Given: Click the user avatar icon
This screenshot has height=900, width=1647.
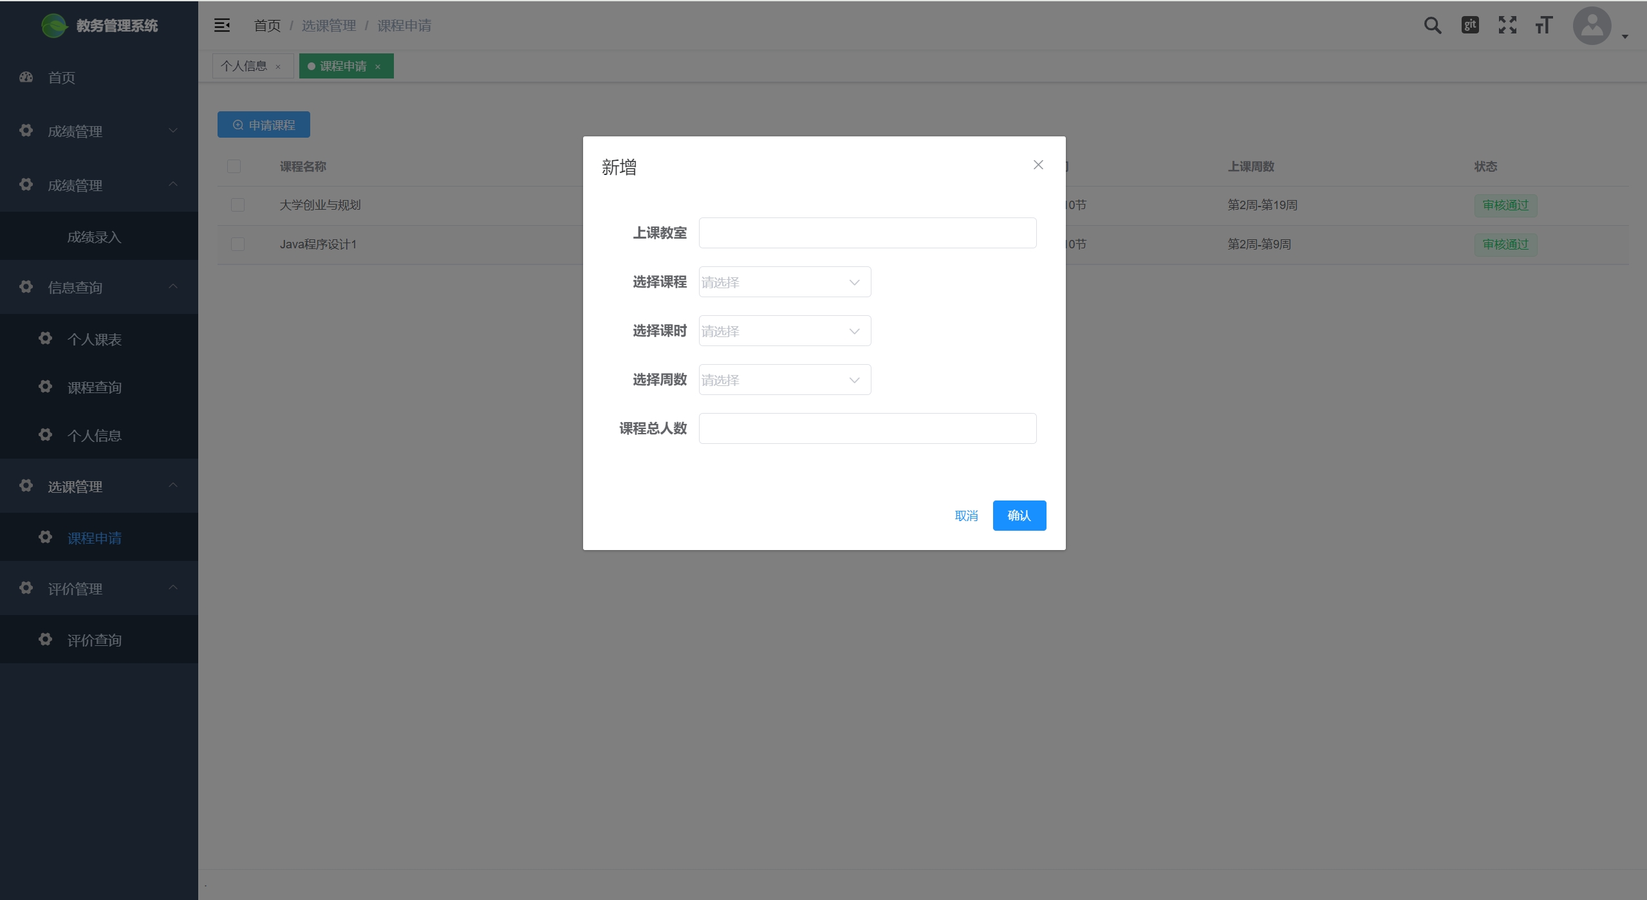Looking at the screenshot, I should click(x=1592, y=26).
